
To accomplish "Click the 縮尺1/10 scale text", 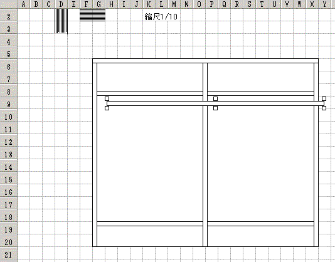I will [161, 17].
